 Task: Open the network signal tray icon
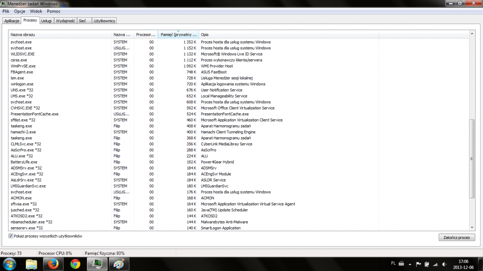tap(435, 264)
